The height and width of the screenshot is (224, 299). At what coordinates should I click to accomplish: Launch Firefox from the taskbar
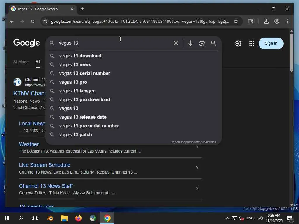tap(79, 218)
